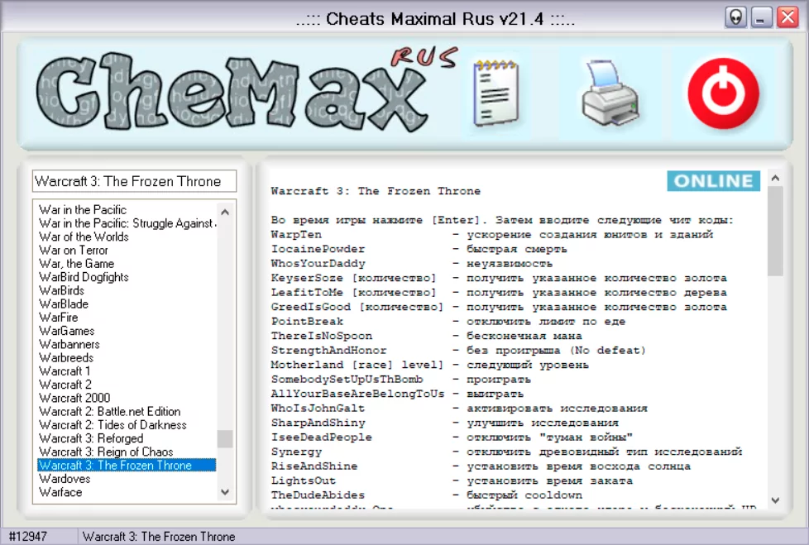Viewport: 809px width, 545px height.
Task: Click the IseeDeadPeople cheat line
Action: click(x=452, y=437)
